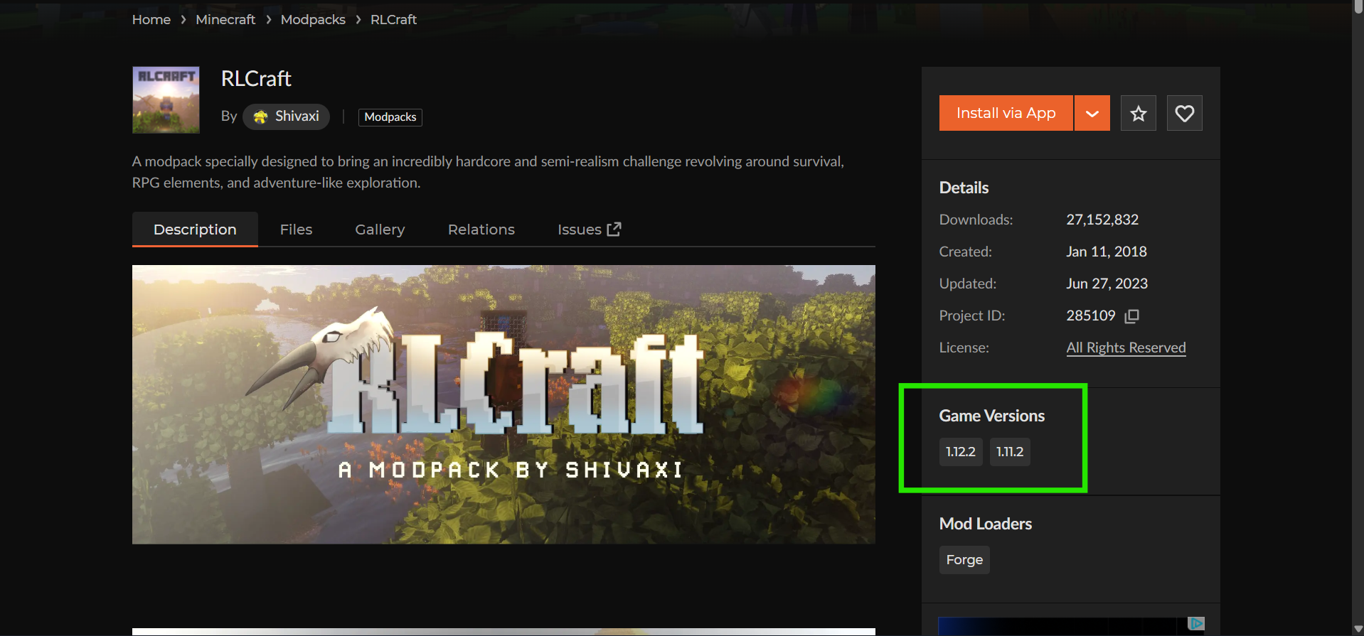The image size is (1364, 636).
Task: Click the created date Jan 11, 2018
Action: pyautogui.click(x=1107, y=252)
